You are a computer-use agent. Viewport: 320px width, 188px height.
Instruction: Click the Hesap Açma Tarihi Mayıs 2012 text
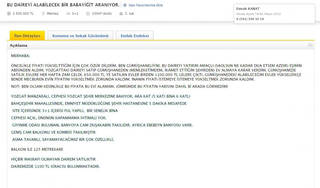click(x=259, y=14)
